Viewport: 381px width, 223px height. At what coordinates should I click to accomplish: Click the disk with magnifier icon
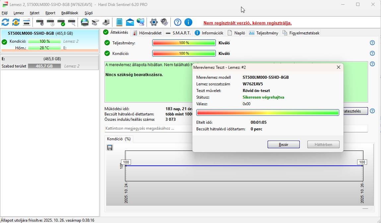pos(72,22)
